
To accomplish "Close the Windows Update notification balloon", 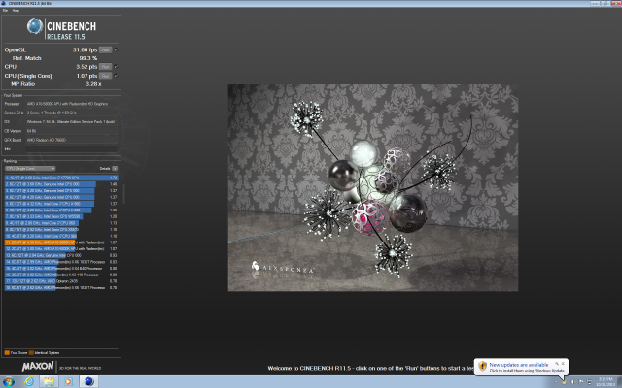I will (563, 364).
